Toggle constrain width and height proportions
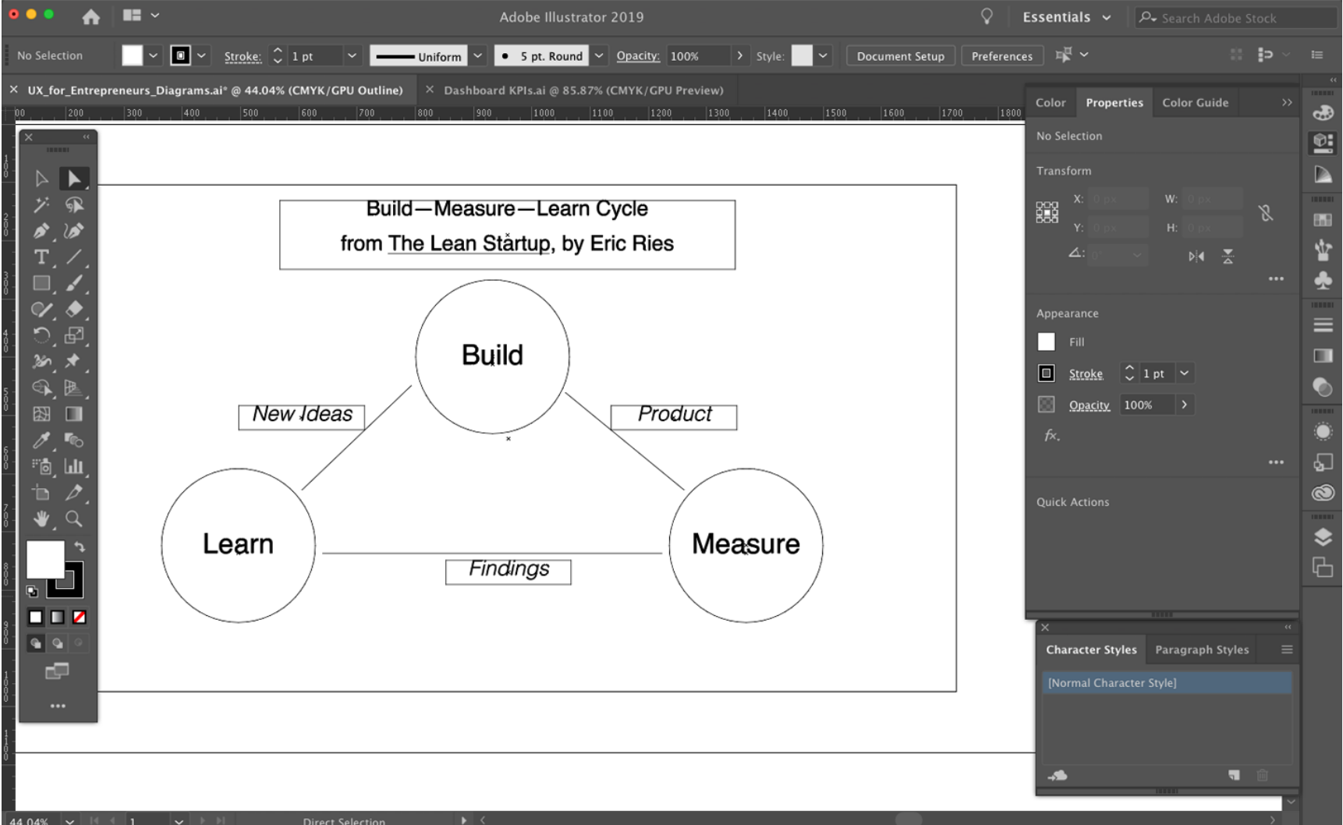Viewport: 1343px width, 825px height. point(1266,213)
